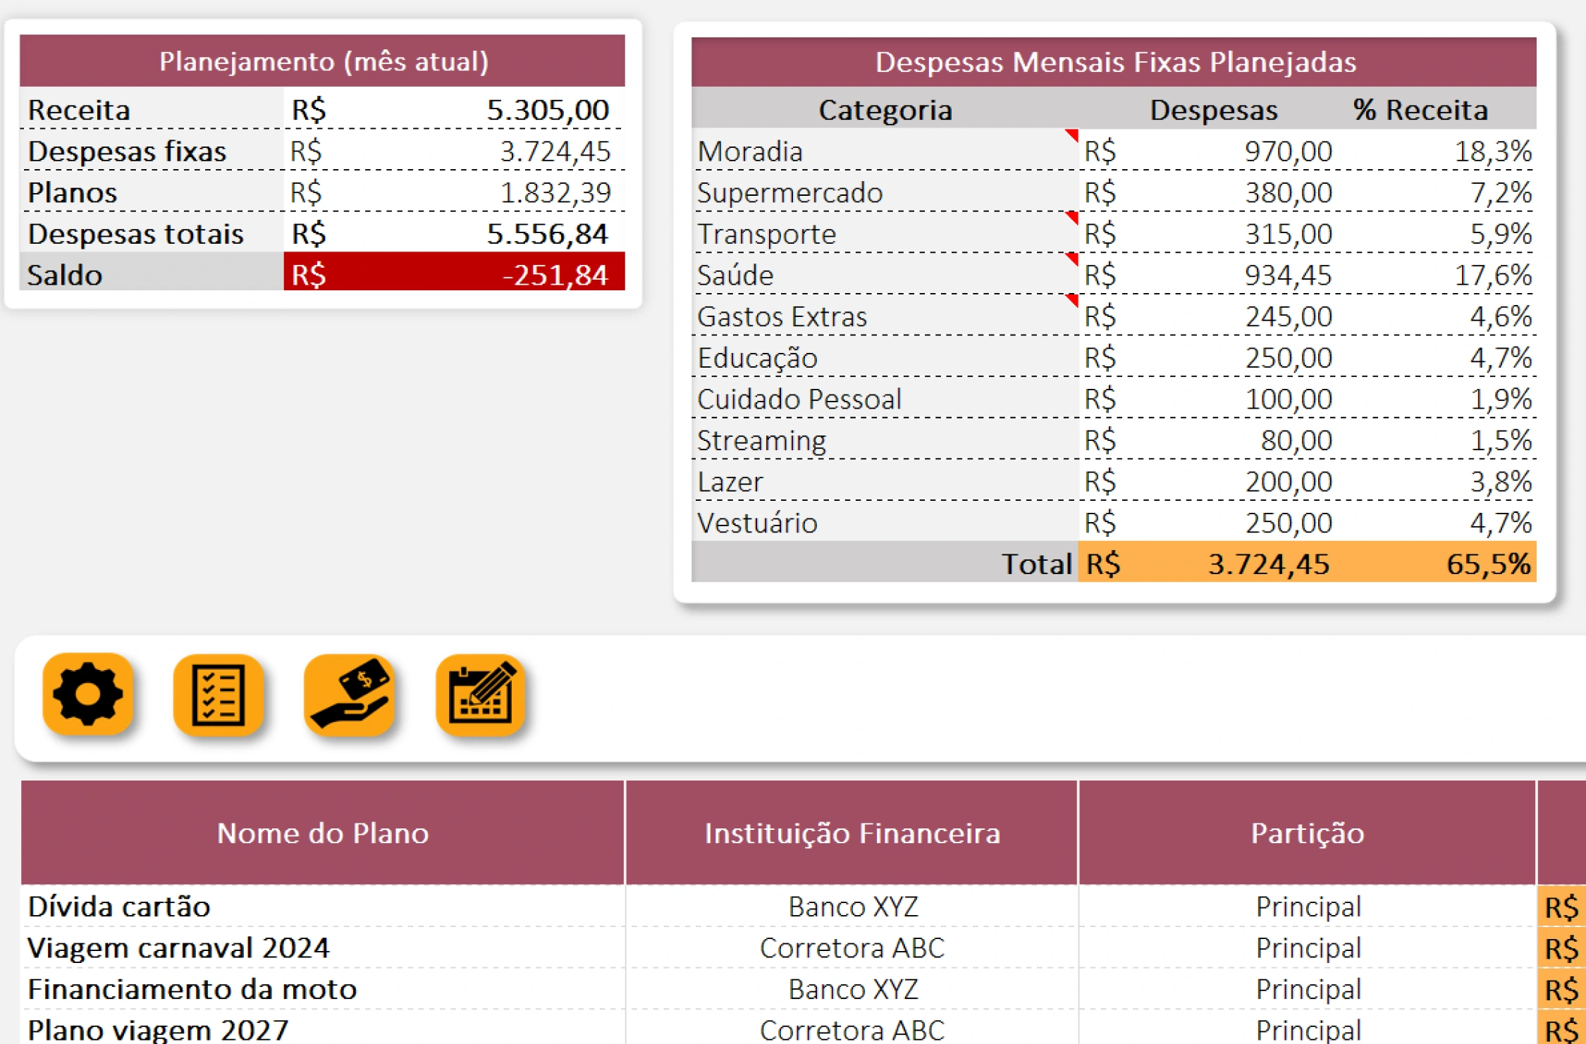Click Banco XYZ in Dívida cartão row
1586x1044 pixels.
tap(853, 907)
